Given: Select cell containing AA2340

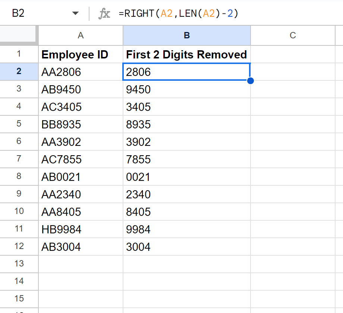Looking at the screenshot, I should (x=81, y=194).
